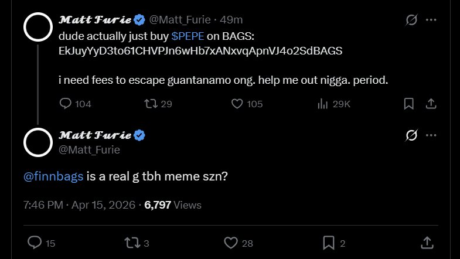This screenshot has height=259, width=460.
Task: Open @Matt_Furie handle on main tweet
Action: [89, 150]
